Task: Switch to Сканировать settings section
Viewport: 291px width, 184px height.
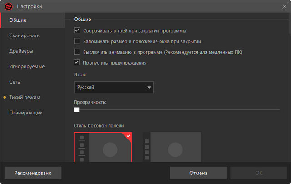Action: tap(24, 35)
